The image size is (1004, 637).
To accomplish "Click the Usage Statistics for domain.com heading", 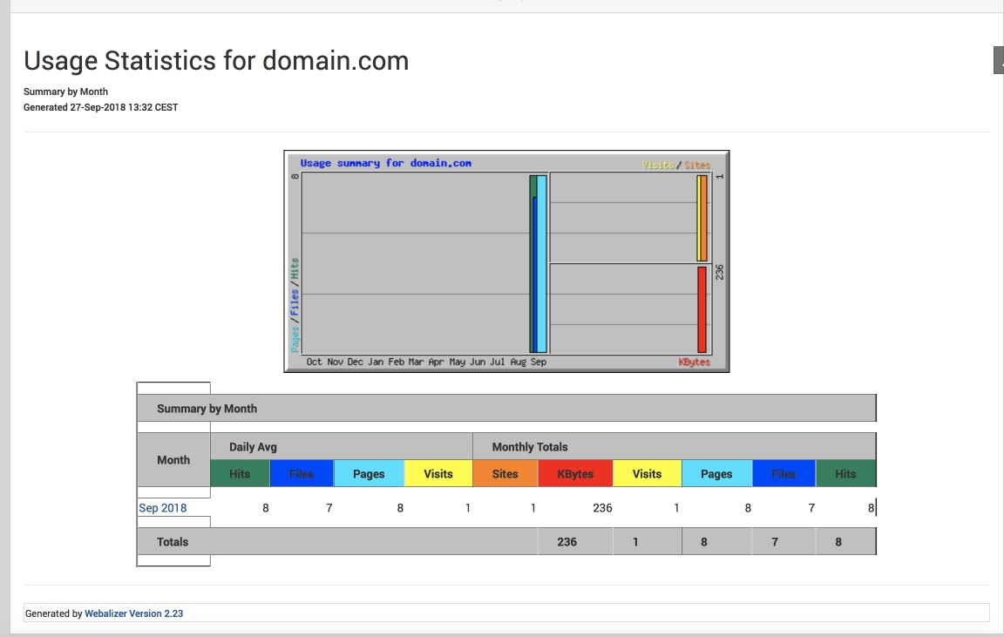I will coord(216,61).
